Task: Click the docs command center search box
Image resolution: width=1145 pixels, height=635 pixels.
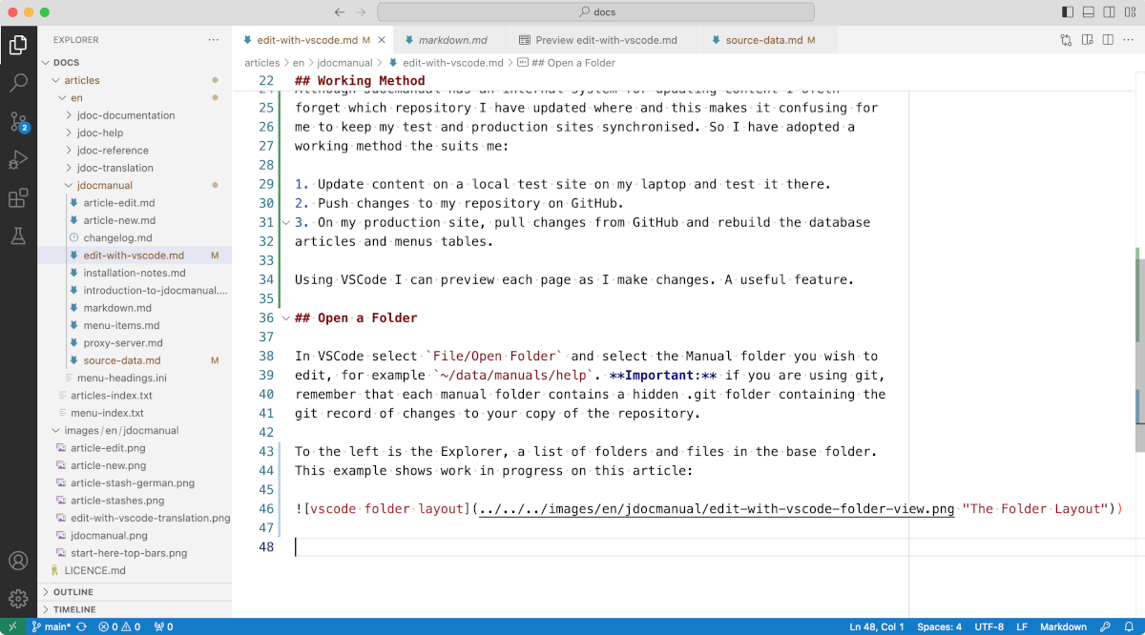Action: (x=595, y=12)
